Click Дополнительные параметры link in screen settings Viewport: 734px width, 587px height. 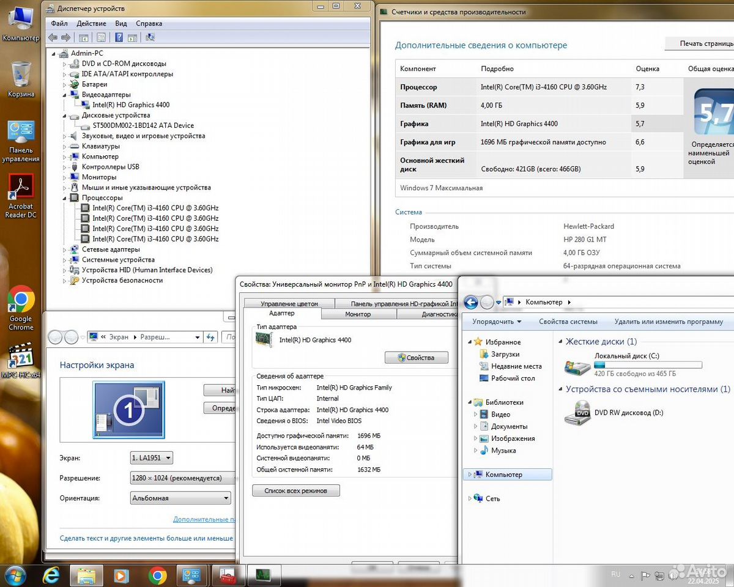point(204,519)
